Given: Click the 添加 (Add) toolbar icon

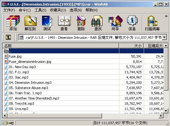Looking at the screenshot, I should tap(13, 21).
